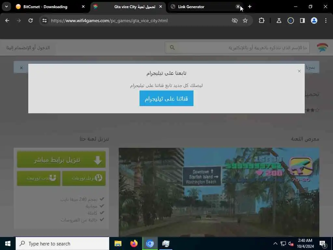The width and height of the screenshot is (333, 250).
Task: Close the Telegram follow popup
Action: coord(299,71)
